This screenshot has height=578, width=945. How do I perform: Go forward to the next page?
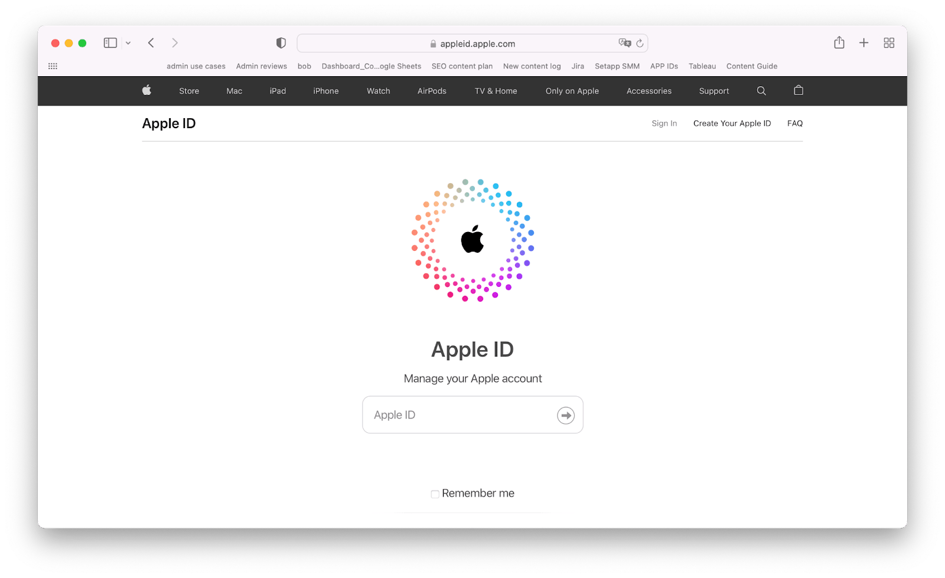[175, 43]
